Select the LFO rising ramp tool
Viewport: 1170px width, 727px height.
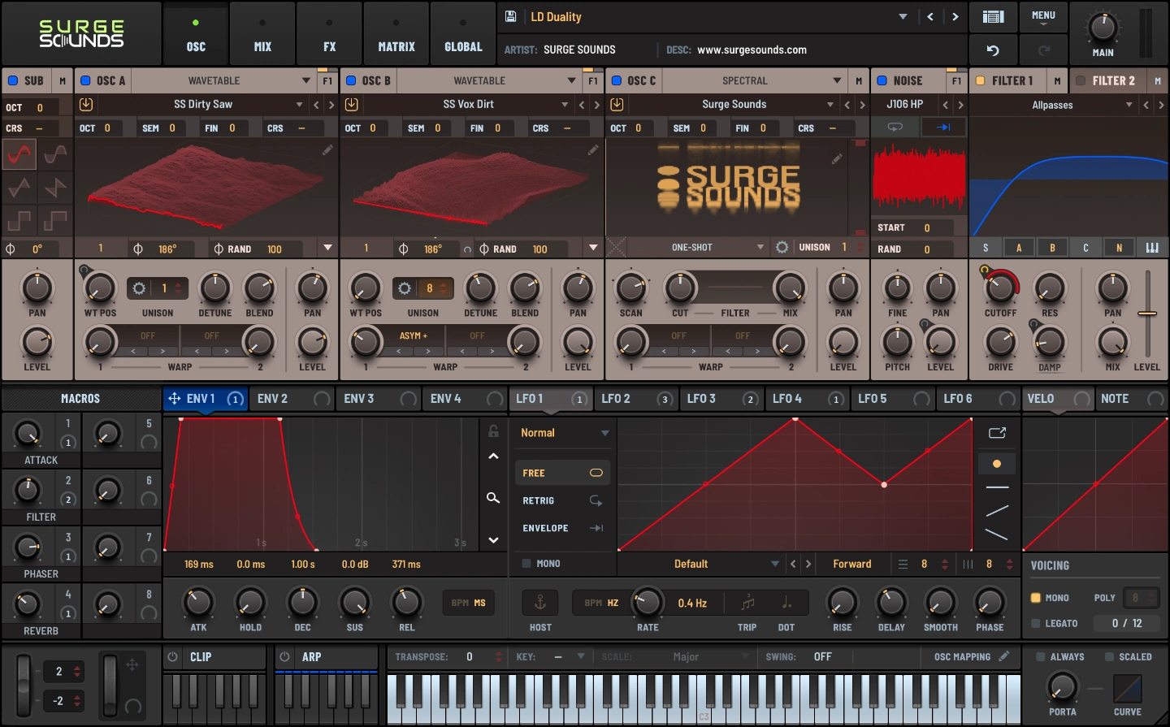pos(997,511)
